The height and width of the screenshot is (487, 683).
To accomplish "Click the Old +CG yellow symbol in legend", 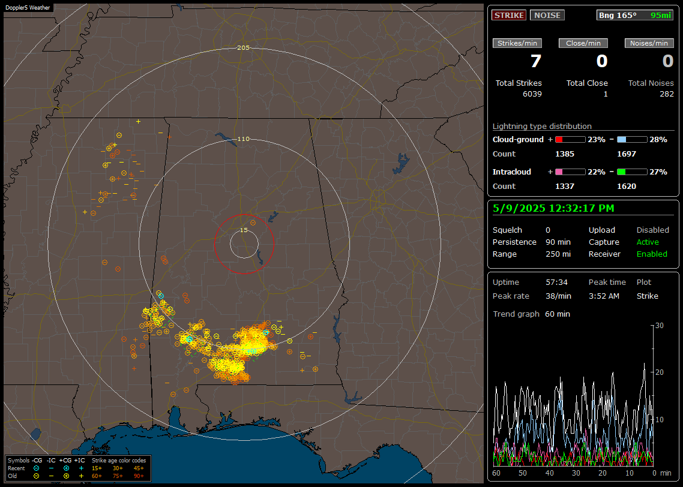I will [x=66, y=476].
